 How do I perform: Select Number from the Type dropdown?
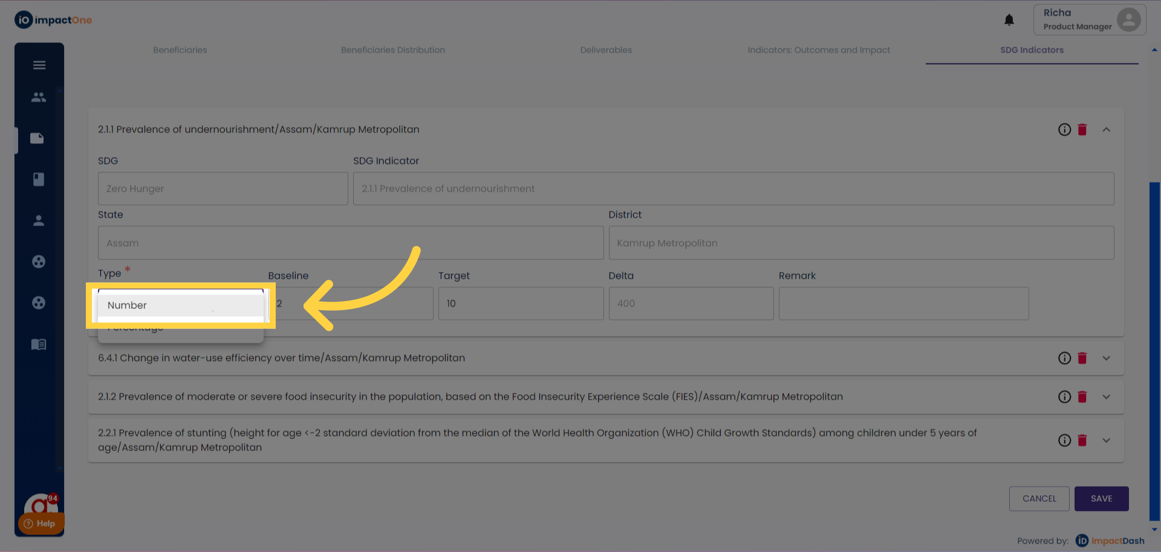pyautogui.click(x=127, y=305)
